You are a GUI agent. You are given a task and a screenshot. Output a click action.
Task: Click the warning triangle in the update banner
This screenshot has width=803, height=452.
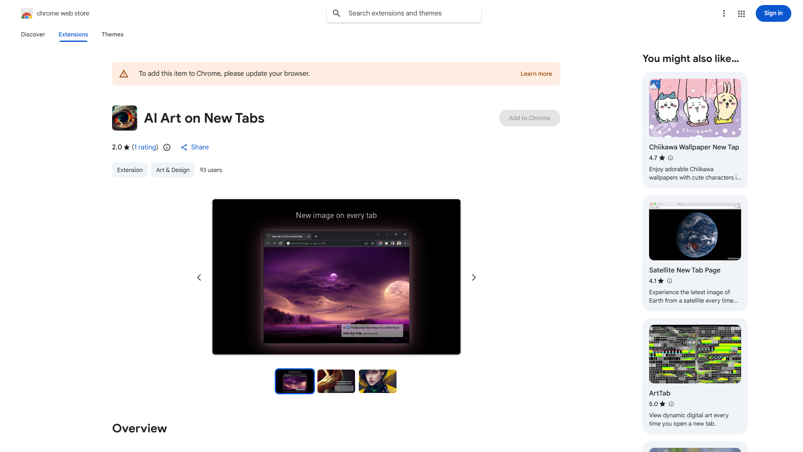124,73
